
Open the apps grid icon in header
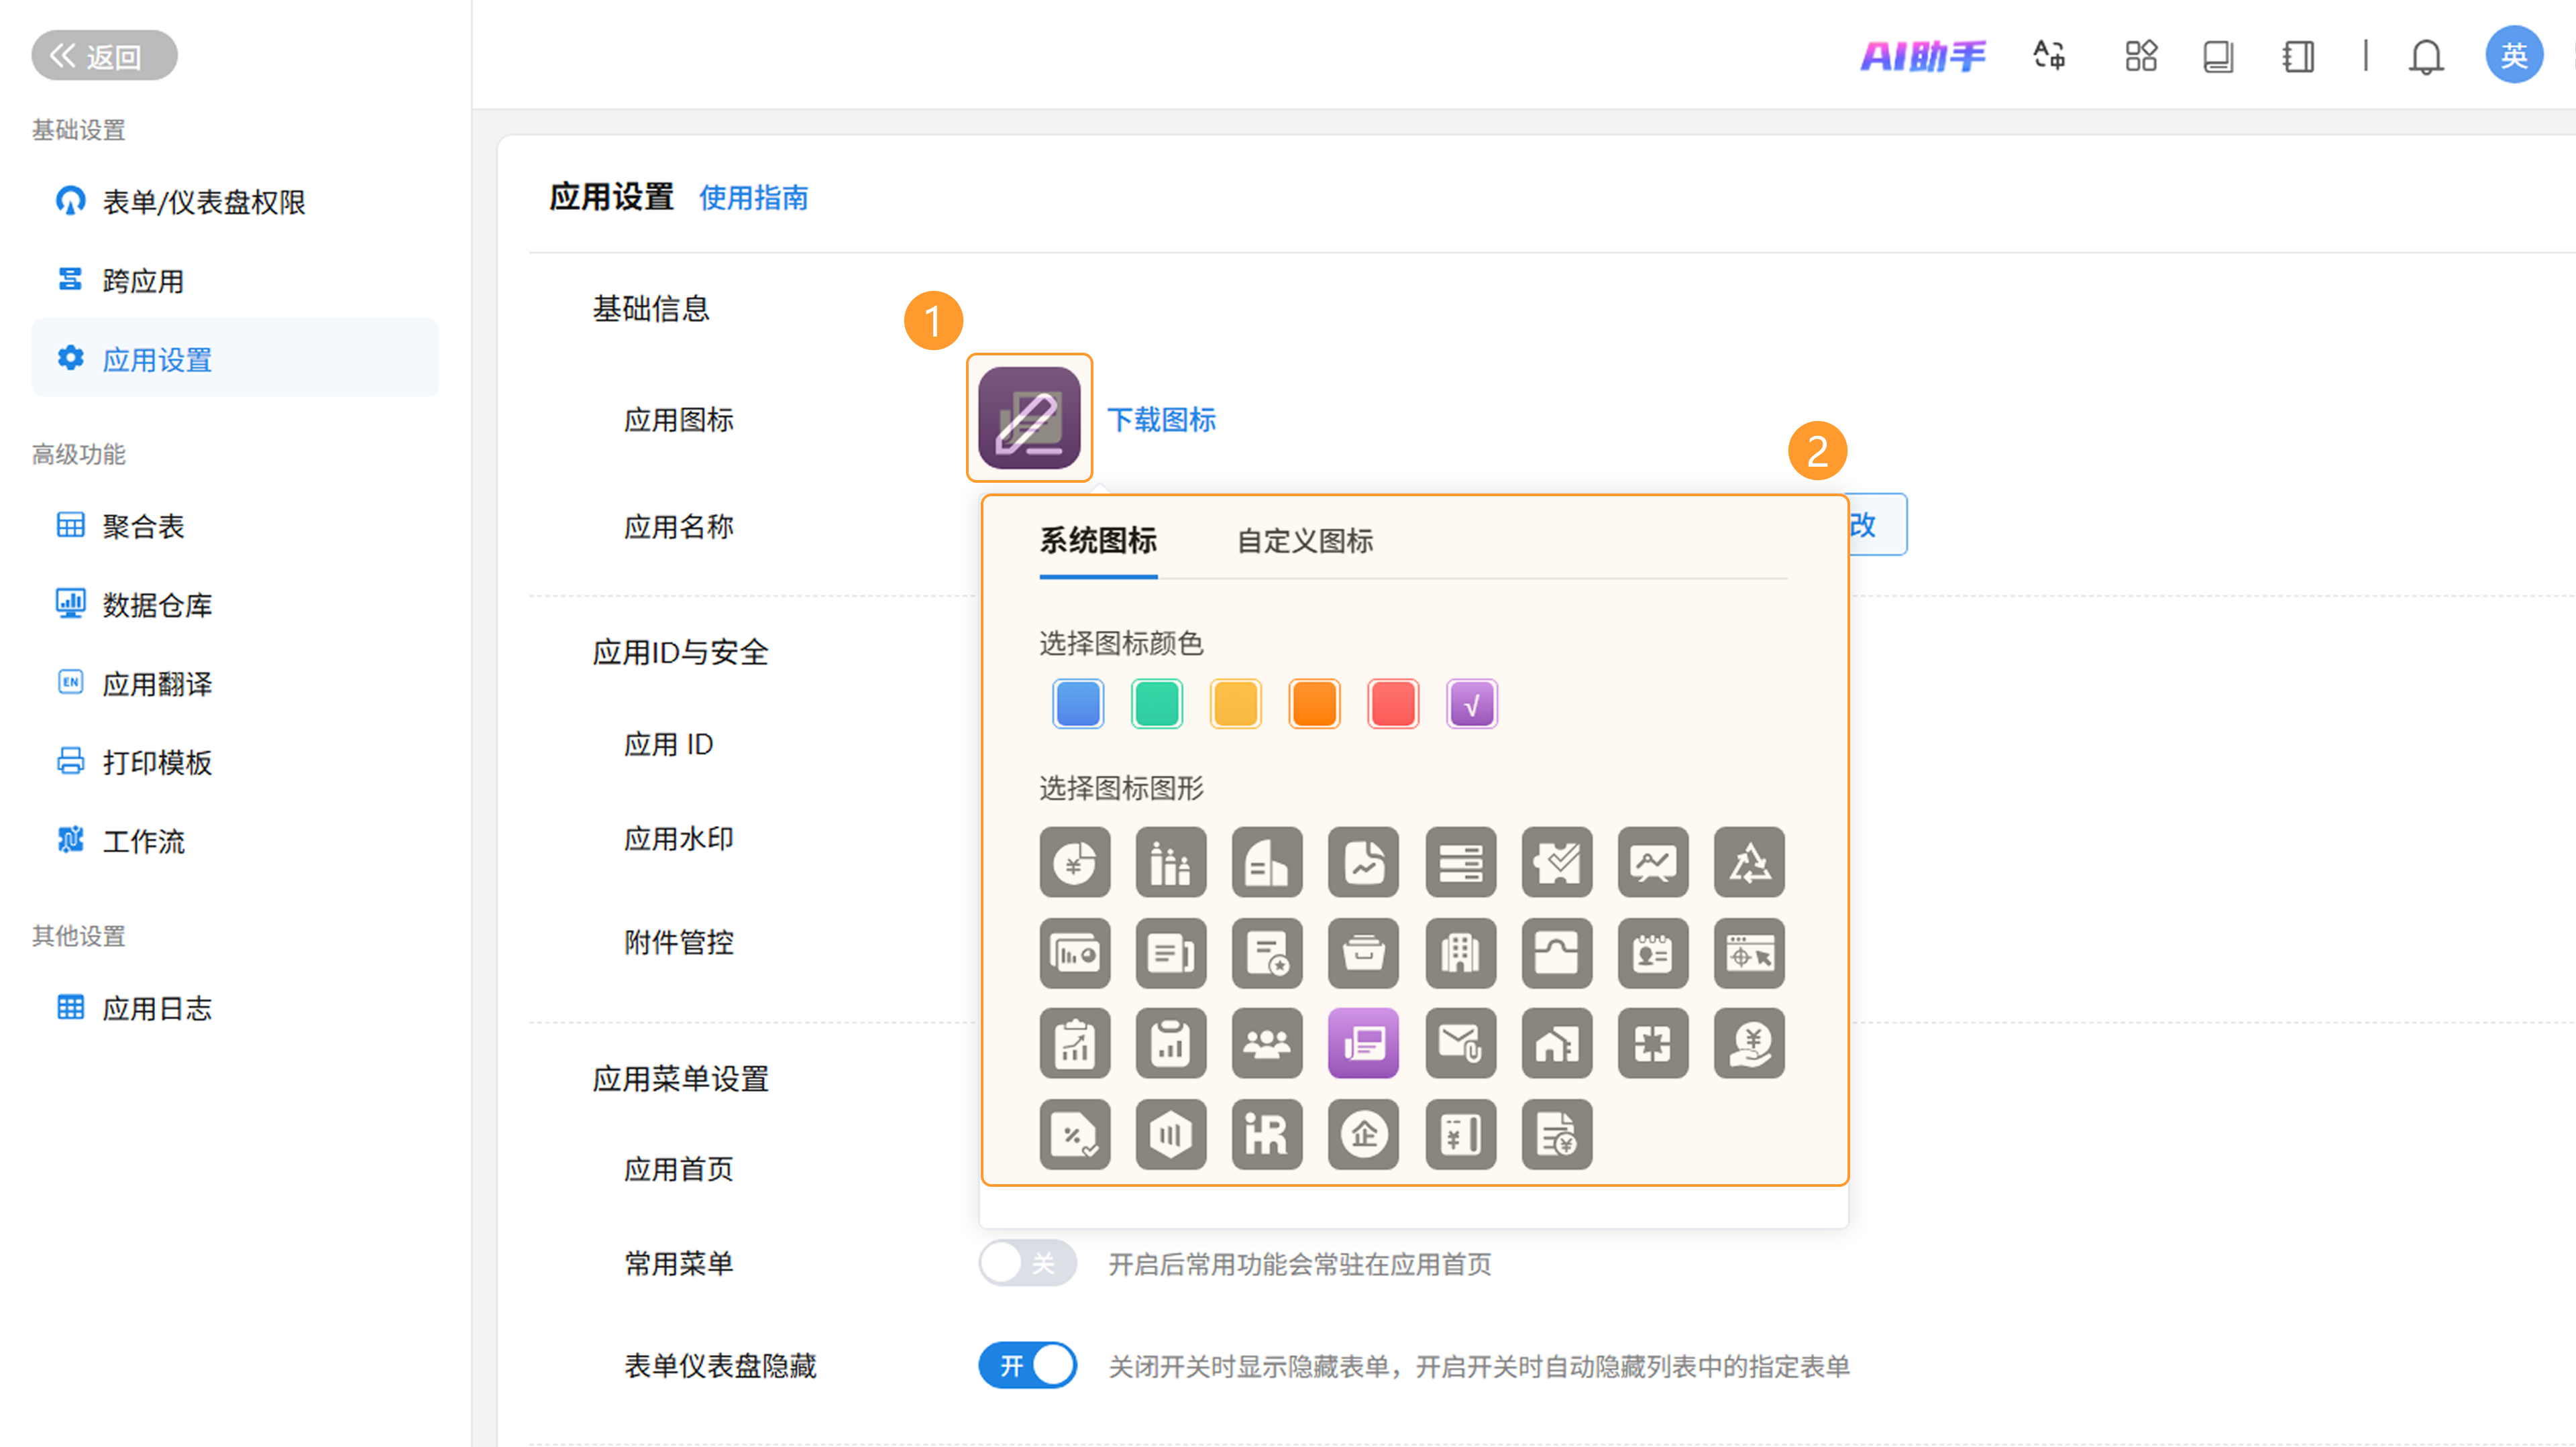point(2141,56)
